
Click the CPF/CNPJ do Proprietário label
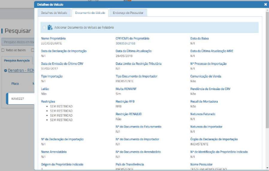tap(132, 38)
